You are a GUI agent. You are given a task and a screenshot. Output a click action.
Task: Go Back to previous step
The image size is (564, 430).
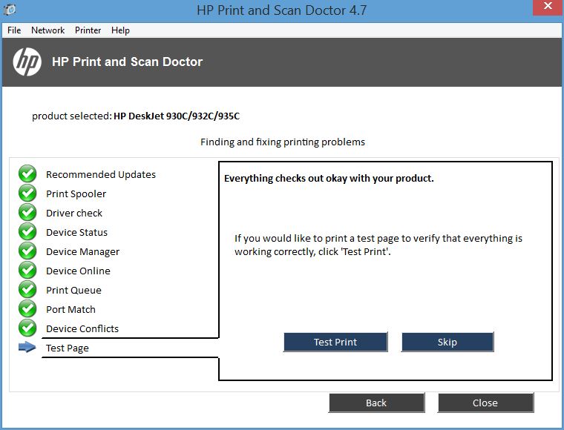376,403
